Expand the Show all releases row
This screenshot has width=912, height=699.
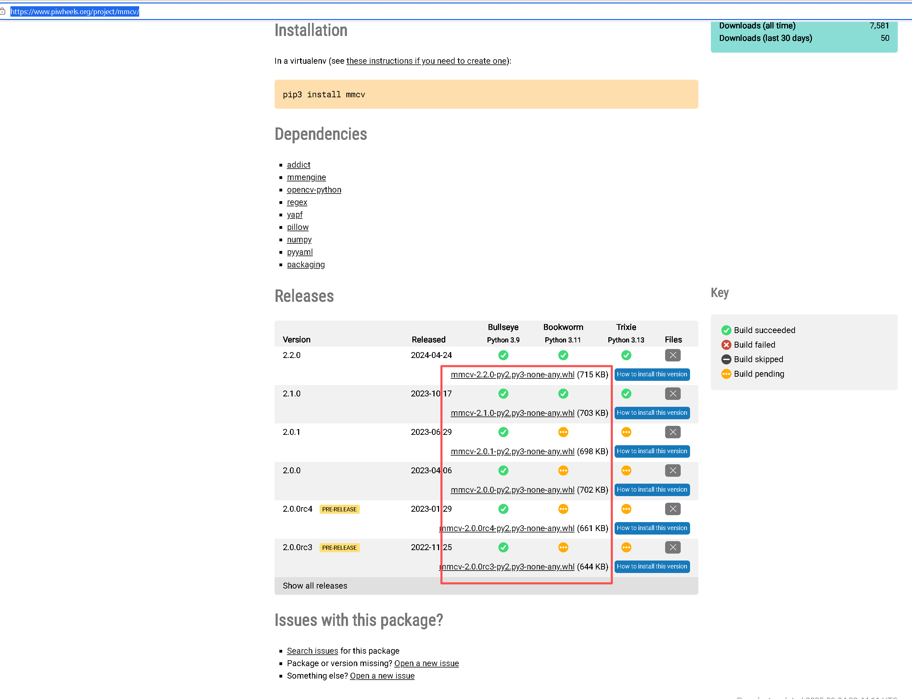[x=486, y=586]
